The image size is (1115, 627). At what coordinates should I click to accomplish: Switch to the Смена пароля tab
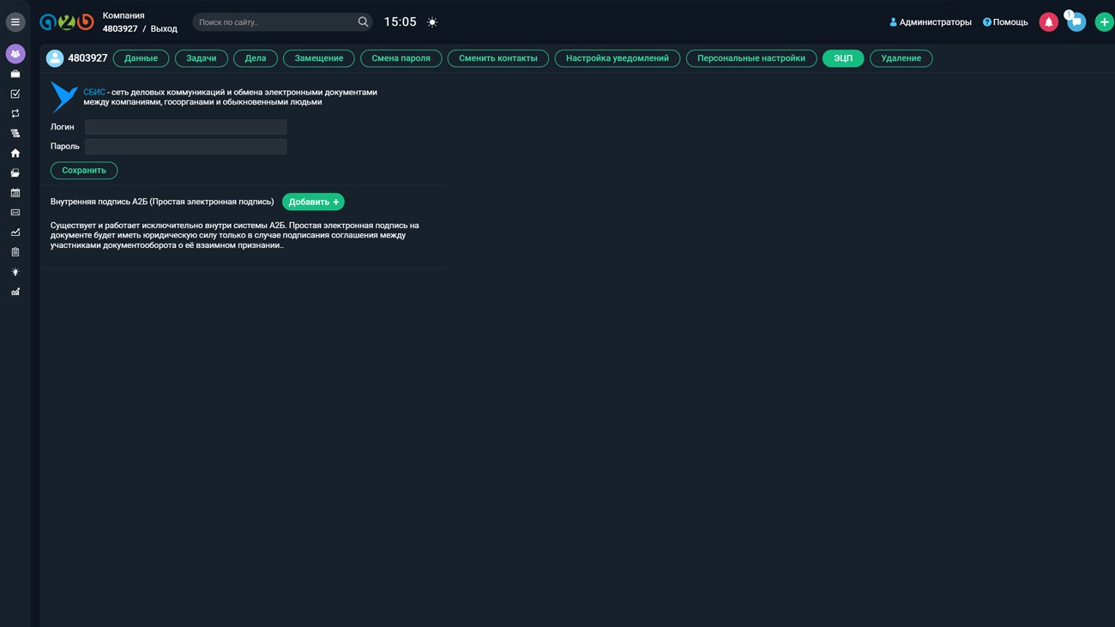[x=401, y=58]
